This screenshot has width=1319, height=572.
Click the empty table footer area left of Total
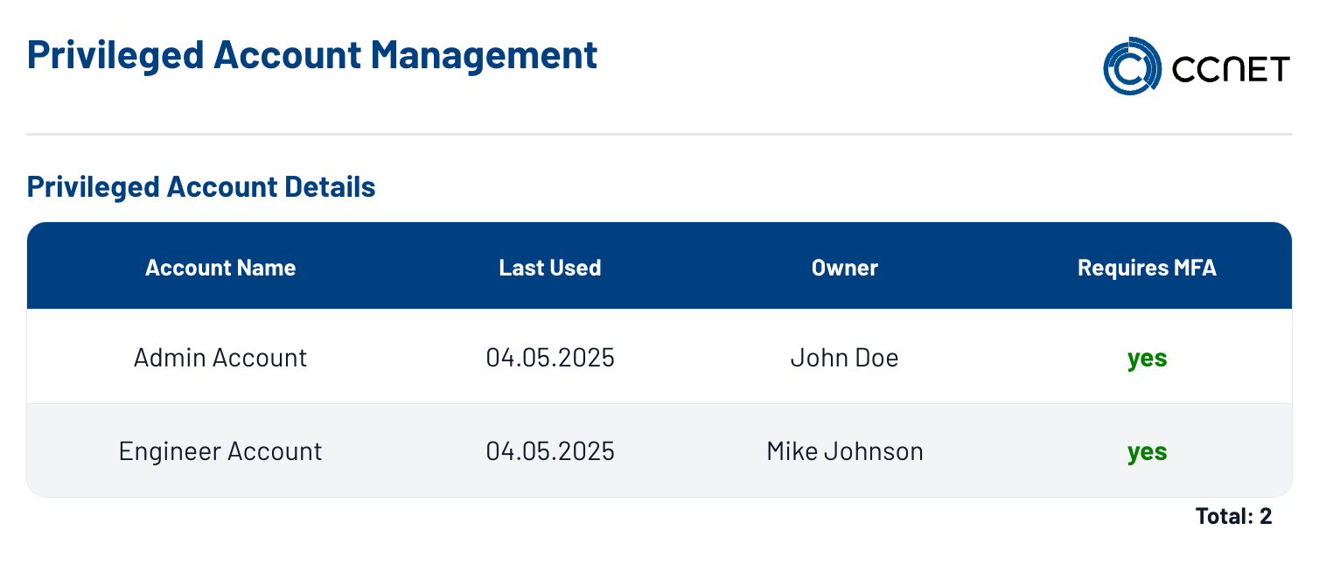click(604, 517)
